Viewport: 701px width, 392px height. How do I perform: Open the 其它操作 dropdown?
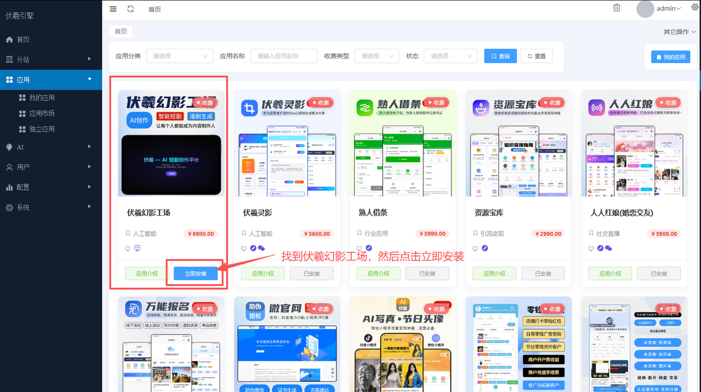(x=680, y=32)
